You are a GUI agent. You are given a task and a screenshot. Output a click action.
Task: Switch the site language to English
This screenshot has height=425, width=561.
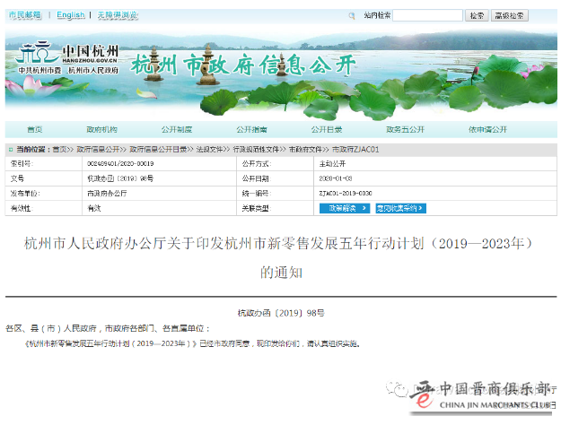coord(70,15)
